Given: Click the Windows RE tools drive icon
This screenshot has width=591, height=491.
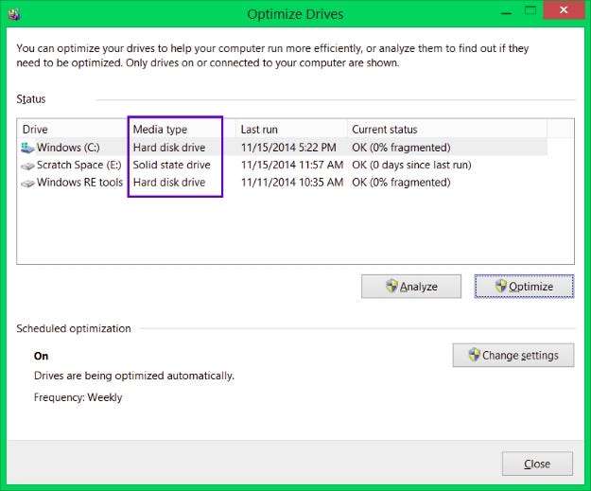Looking at the screenshot, I should point(27,183).
